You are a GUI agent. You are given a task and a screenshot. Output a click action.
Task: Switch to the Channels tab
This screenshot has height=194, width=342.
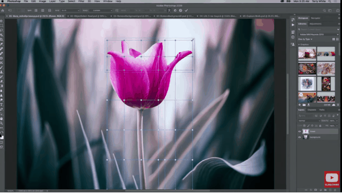coord(311,110)
